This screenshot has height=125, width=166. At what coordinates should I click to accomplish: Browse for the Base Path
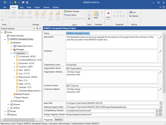point(161,103)
